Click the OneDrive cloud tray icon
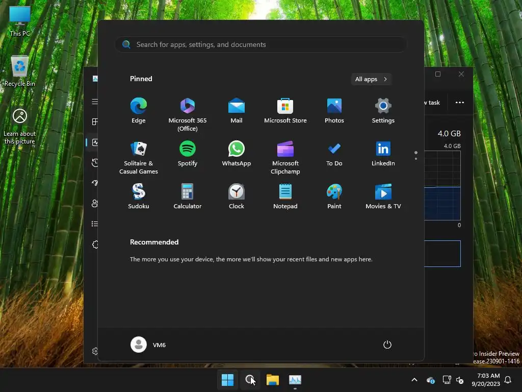The image size is (522, 392). tap(431, 380)
